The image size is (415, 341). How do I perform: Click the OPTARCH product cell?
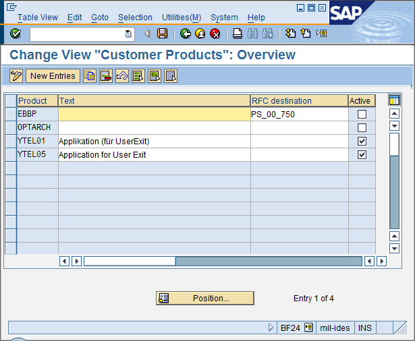(38, 127)
